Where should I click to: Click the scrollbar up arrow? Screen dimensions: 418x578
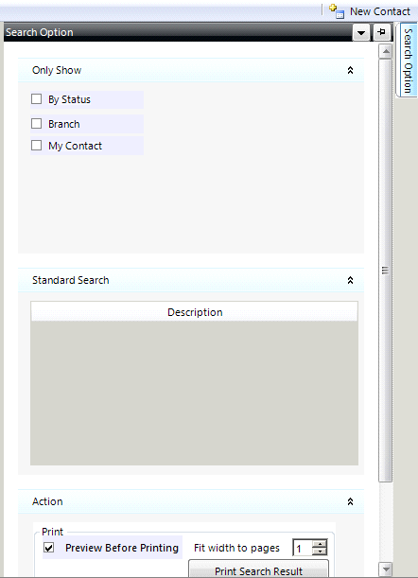click(x=386, y=52)
